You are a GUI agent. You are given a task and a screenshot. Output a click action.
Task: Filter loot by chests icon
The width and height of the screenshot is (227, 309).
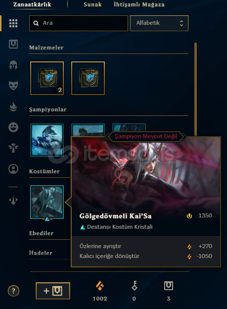[13, 44]
